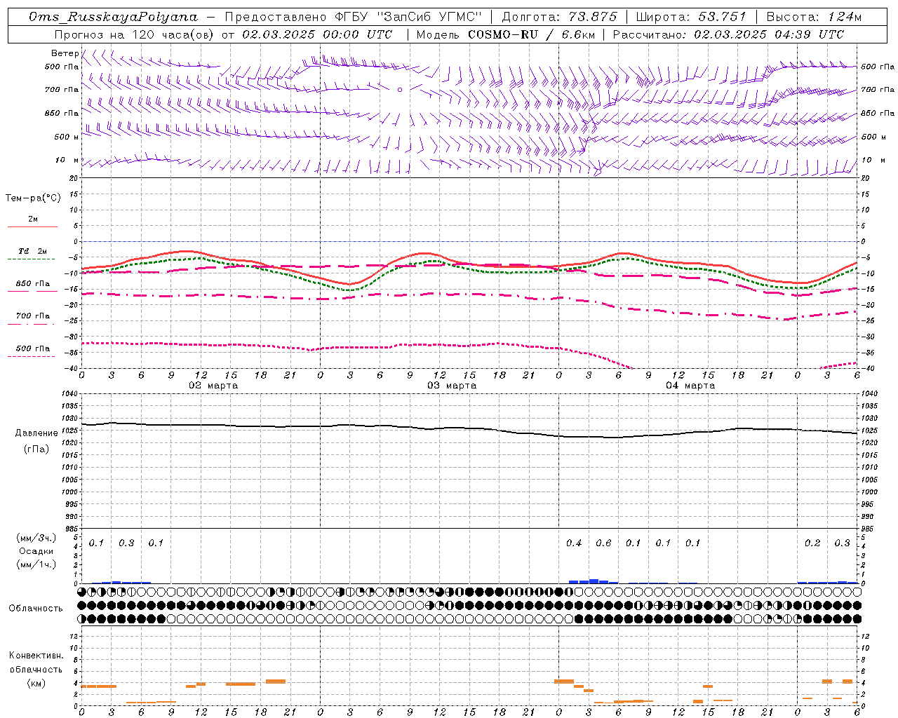
Task: Click the 0.2 precipitation value
Action: (x=812, y=543)
